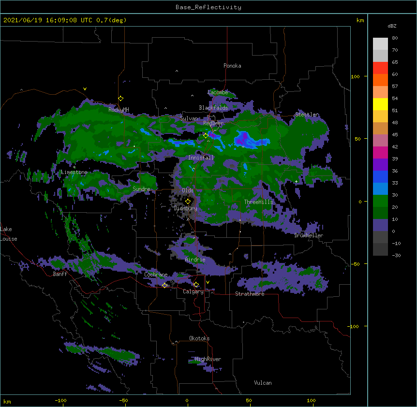Select the Lake Louise label
The image size is (417, 407).
click(9, 234)
